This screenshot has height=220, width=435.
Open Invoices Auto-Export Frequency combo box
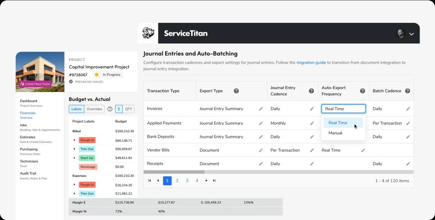coord(343,109)
